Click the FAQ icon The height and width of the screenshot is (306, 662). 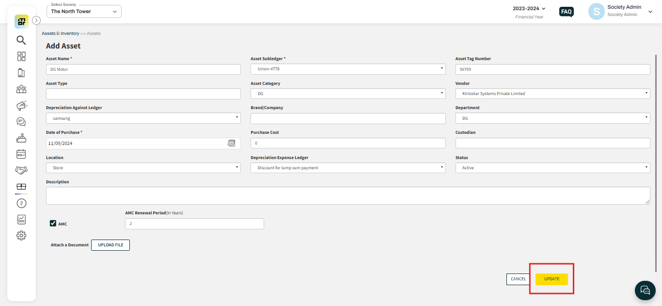pos(566,12)
